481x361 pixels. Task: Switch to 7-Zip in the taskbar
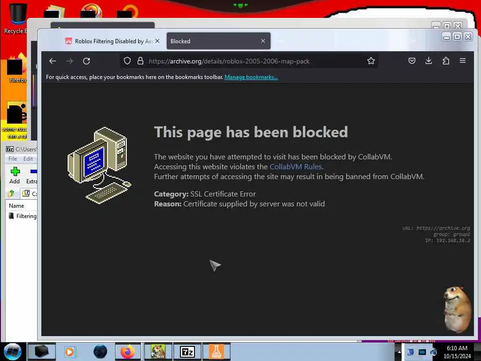[187, 352]
